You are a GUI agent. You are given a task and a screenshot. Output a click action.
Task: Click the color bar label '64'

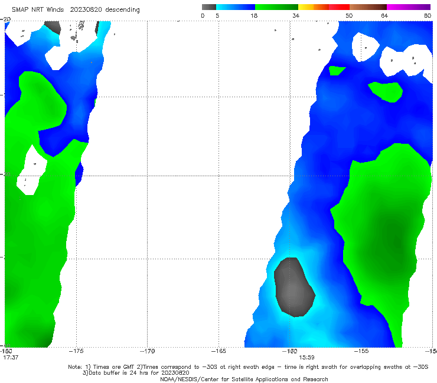pos(384,15)
